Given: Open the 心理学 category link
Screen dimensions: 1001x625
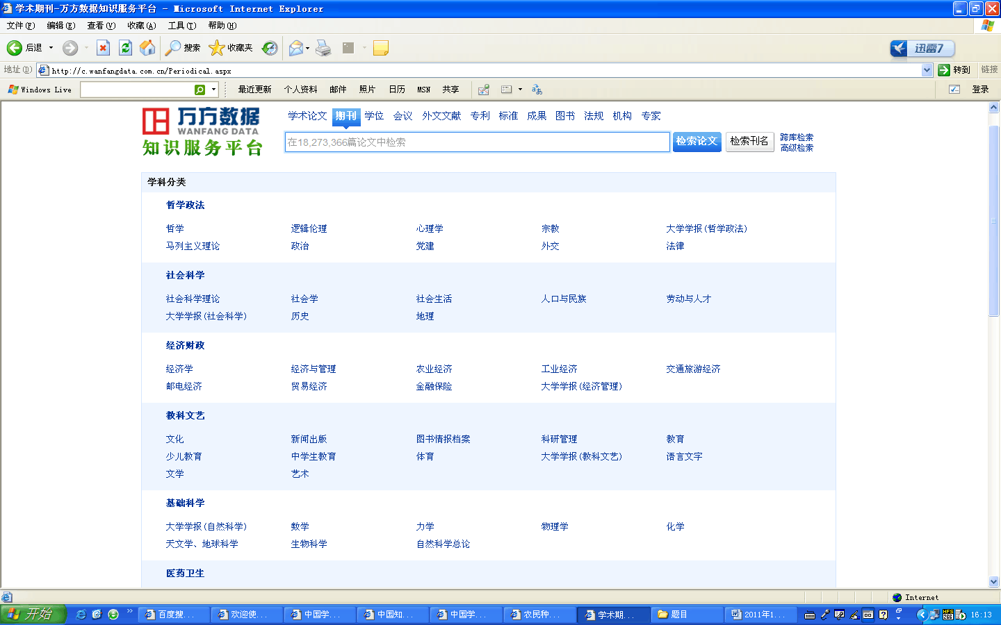Looking at the screenshot, I should coord(430,228).
